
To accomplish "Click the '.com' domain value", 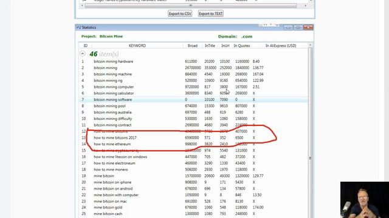I will (247, 36).
